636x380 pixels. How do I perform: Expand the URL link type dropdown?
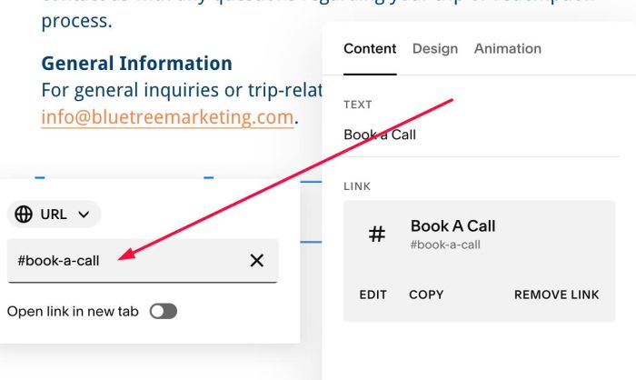coord(54,214)
